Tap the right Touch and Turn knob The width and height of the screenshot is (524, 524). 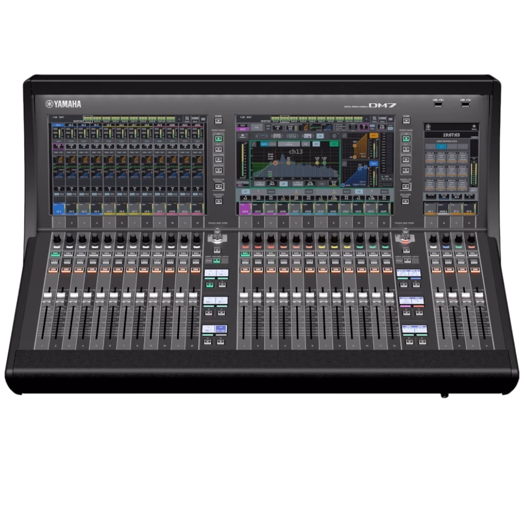pyautogui.click(x=406, y=235)
